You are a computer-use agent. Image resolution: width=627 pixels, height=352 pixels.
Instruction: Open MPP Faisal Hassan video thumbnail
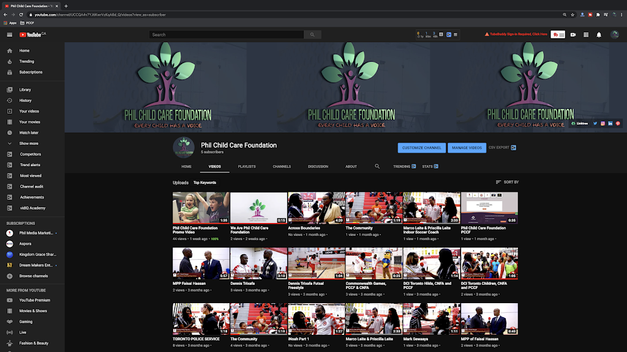(201, 263)
